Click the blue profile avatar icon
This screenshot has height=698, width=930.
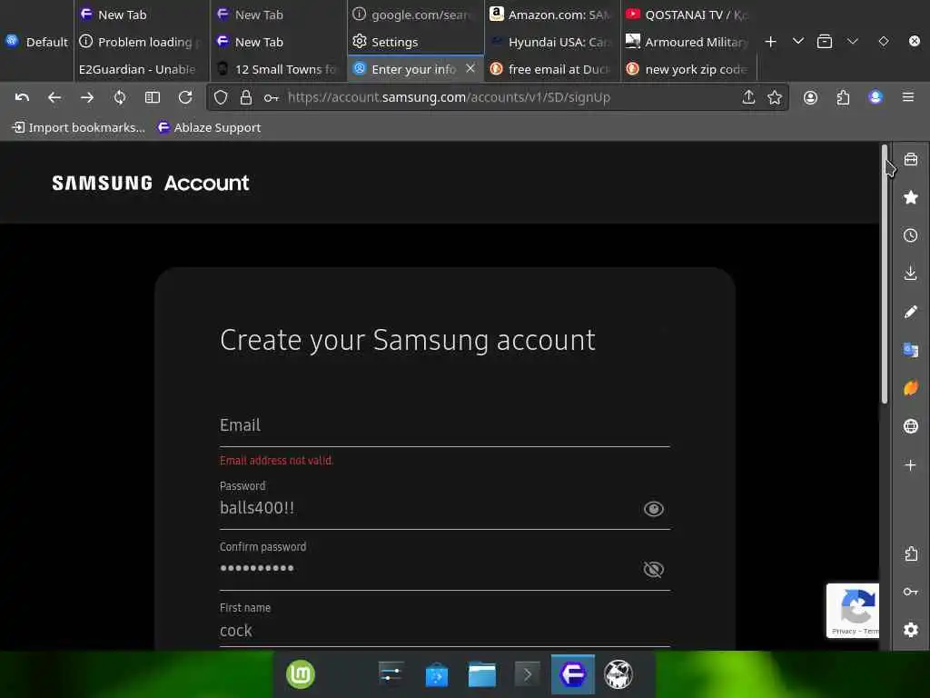876,97
